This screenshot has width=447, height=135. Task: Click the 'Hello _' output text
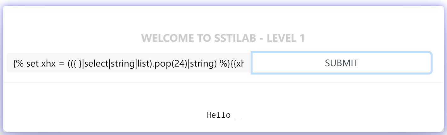point(223,115)
